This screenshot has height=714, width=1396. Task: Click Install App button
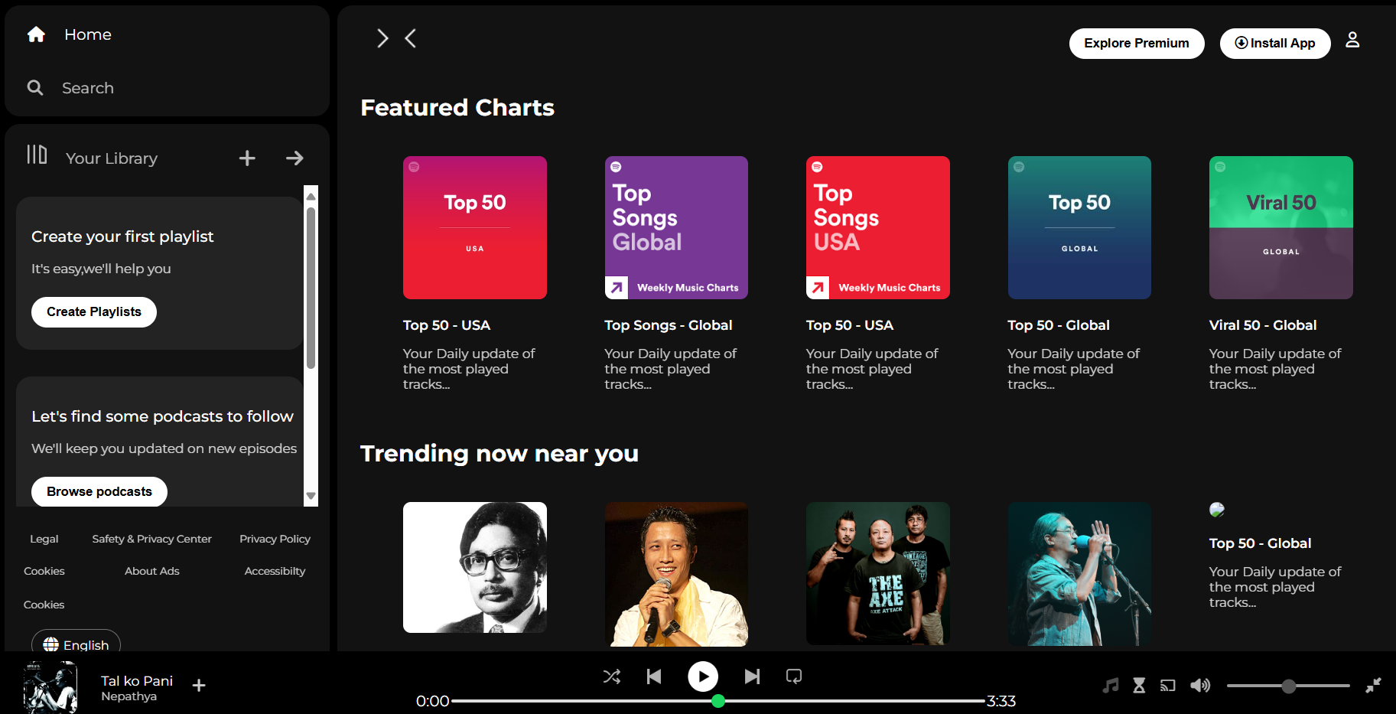pos(1275,44)
